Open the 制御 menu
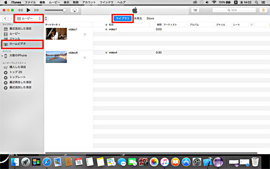Viewport: 270px width, 169px height. pos(76,2)
